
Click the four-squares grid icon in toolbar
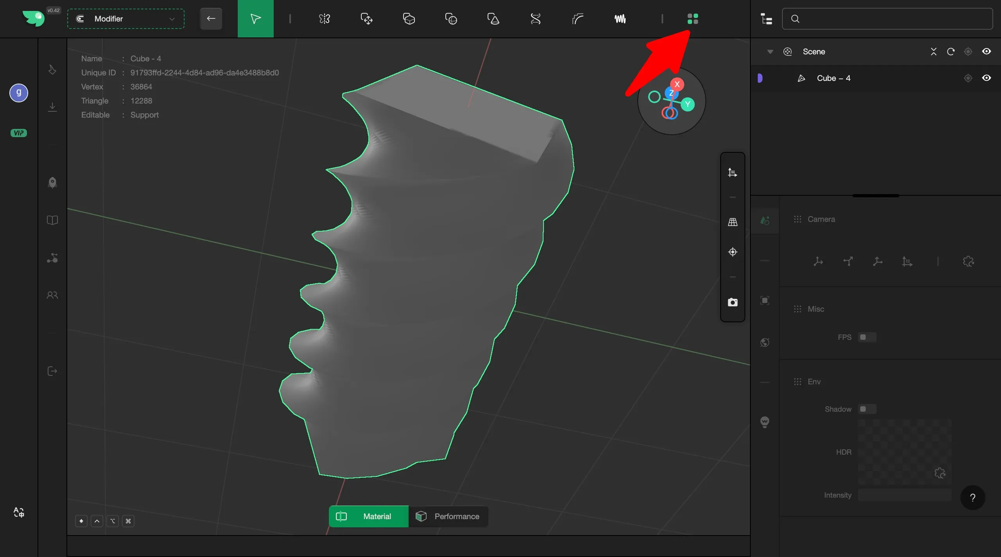point(692,19)
